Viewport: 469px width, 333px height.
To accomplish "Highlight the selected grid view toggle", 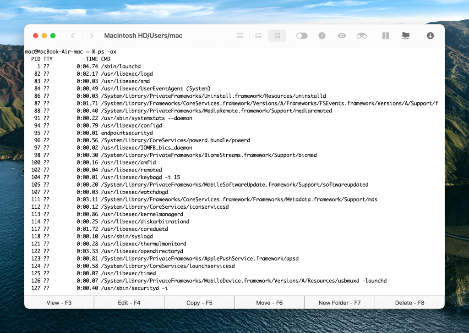I will pos(277,35).
